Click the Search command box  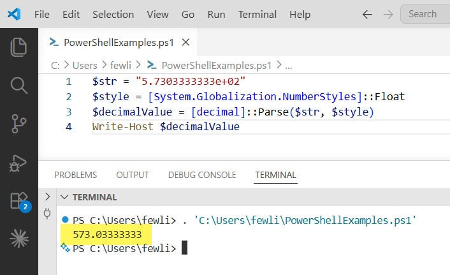coord(425,14)
